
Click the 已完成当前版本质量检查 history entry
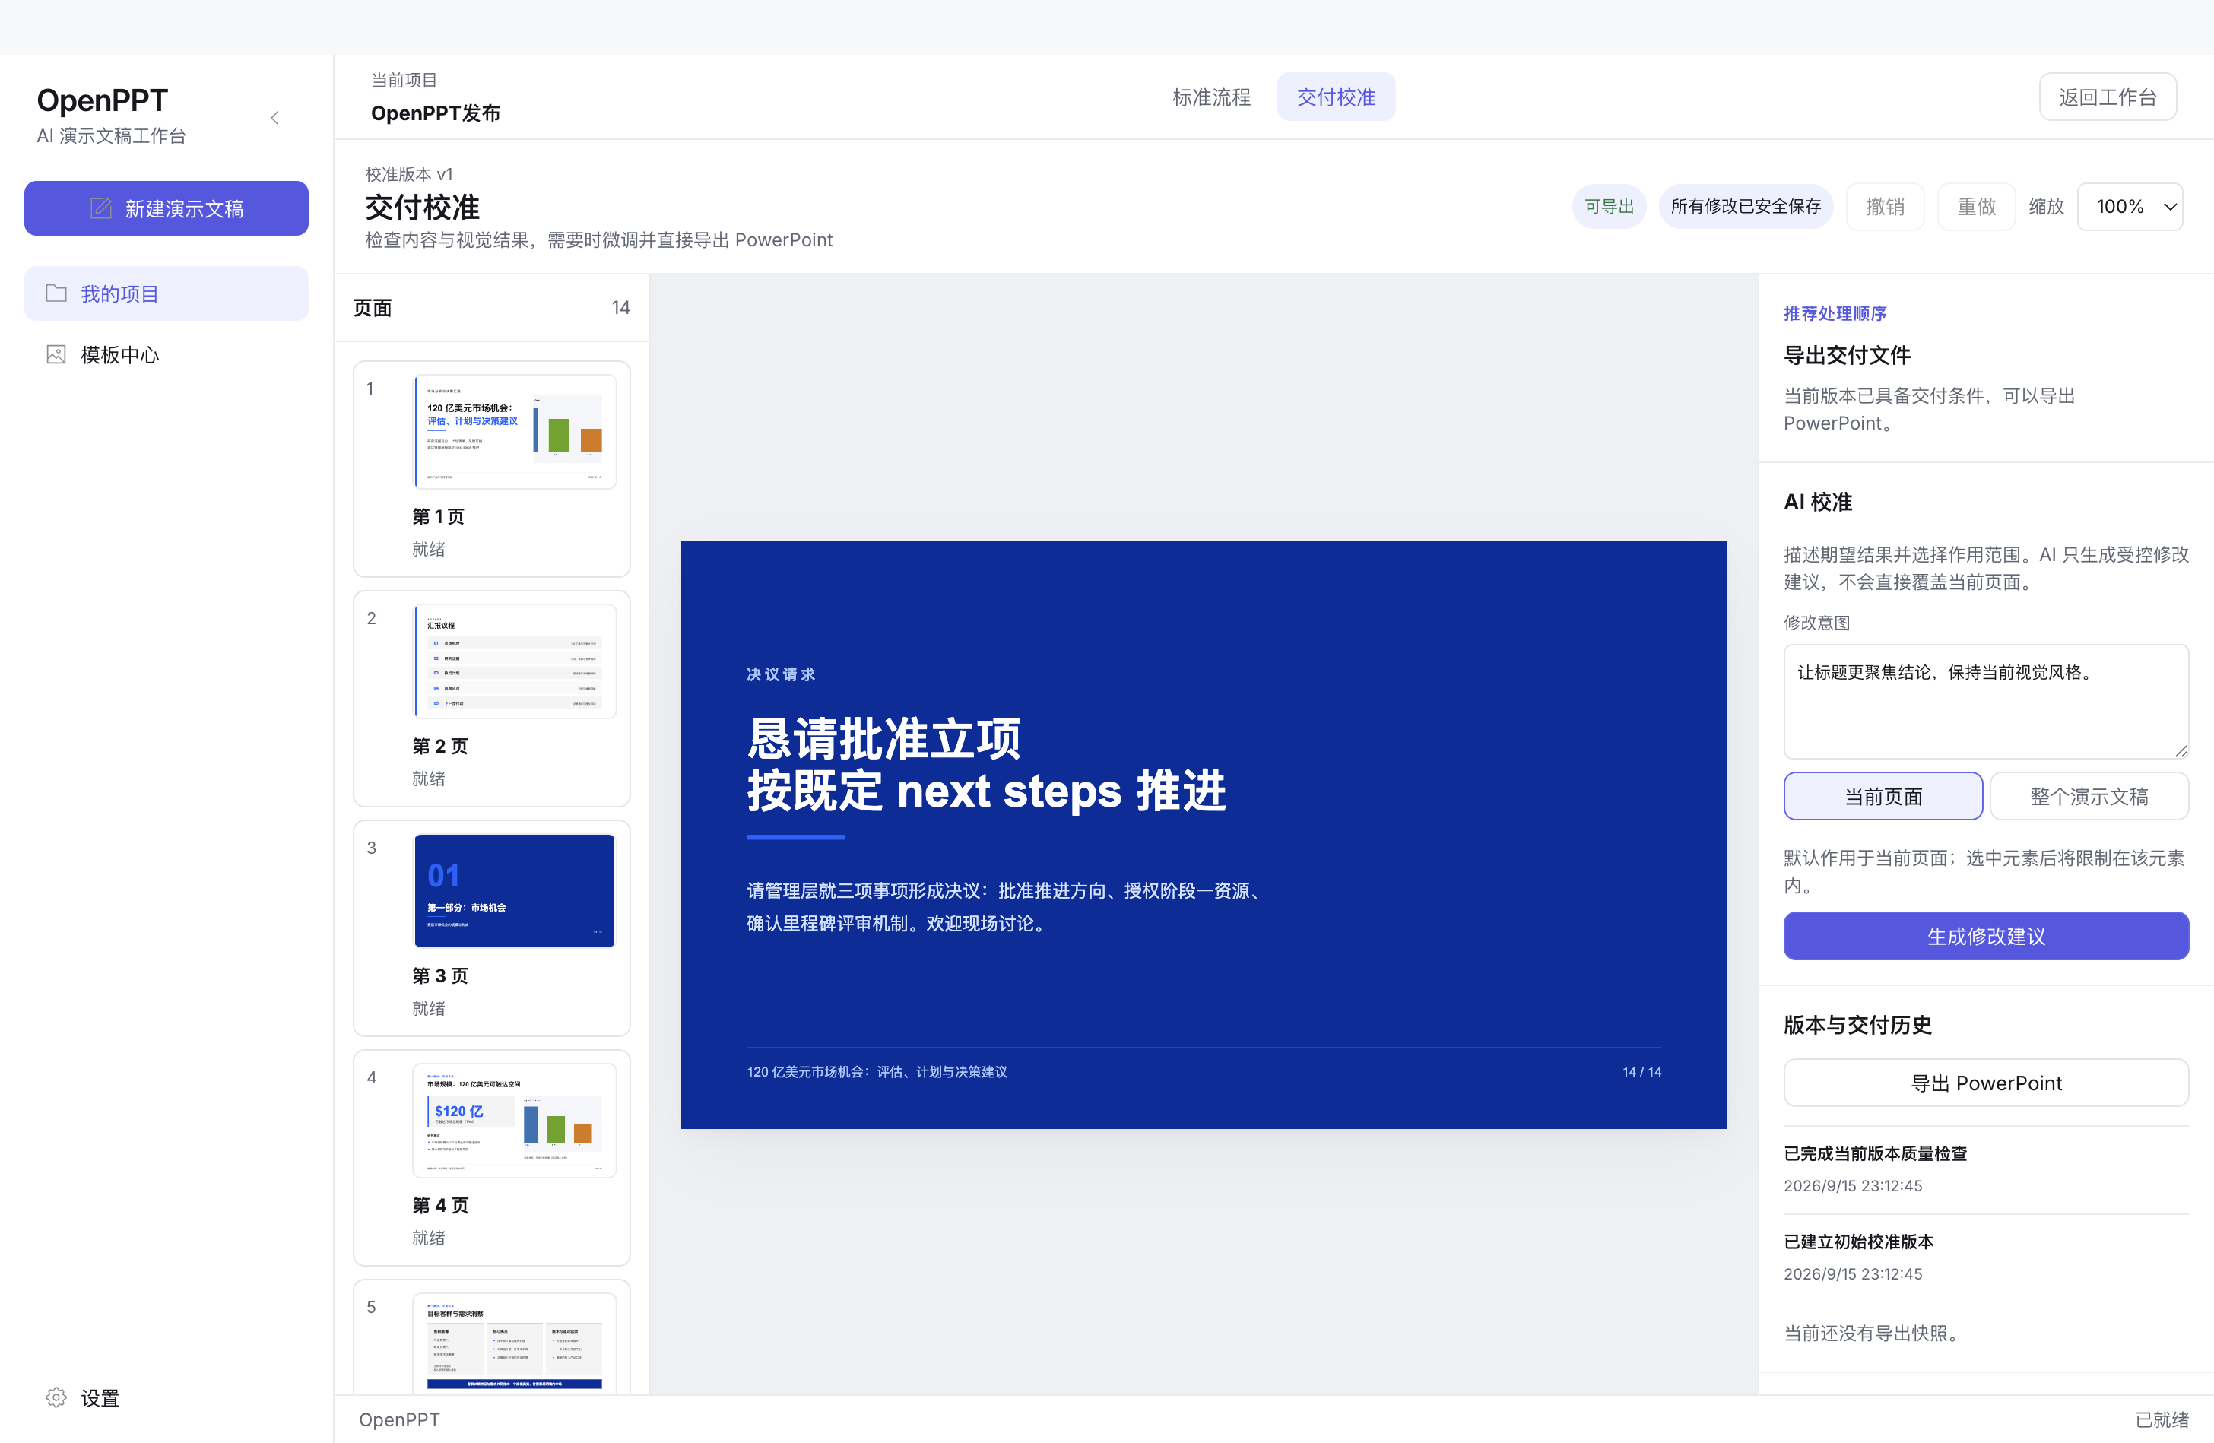(x=1876, y=1153)
